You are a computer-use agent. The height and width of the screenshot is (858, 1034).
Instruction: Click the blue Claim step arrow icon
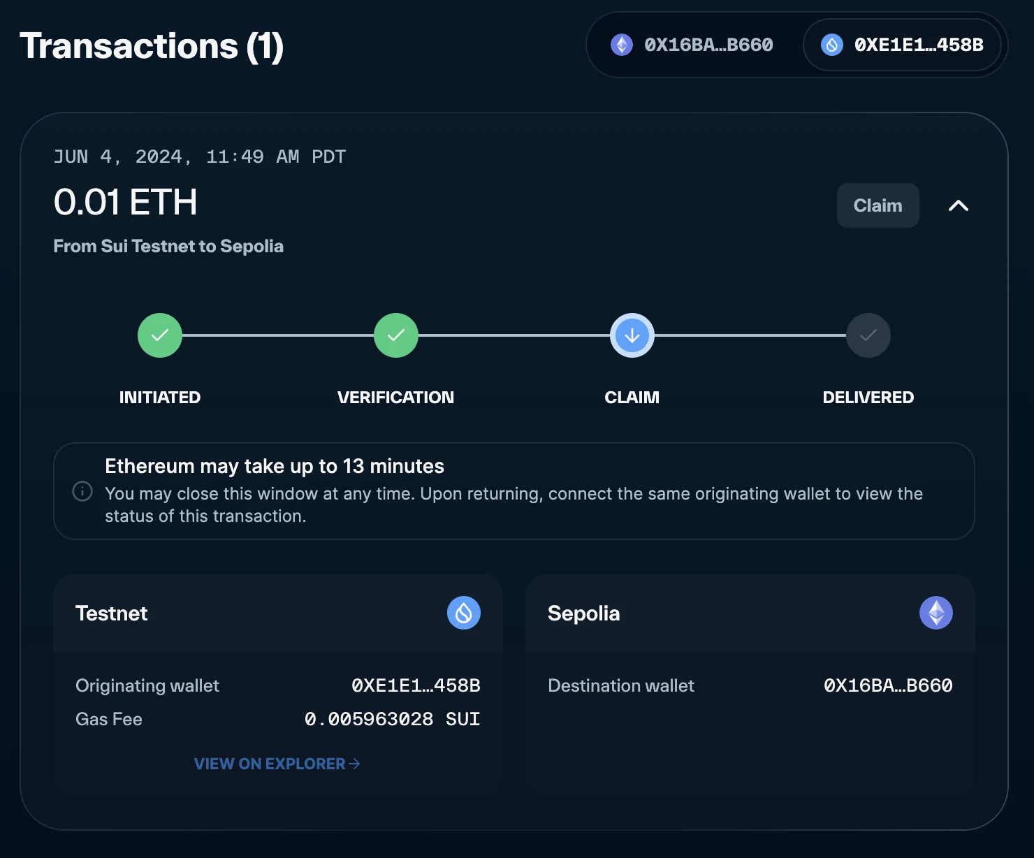tap(632, 335)
